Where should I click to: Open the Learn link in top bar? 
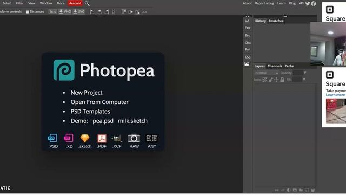click(281, 3)
